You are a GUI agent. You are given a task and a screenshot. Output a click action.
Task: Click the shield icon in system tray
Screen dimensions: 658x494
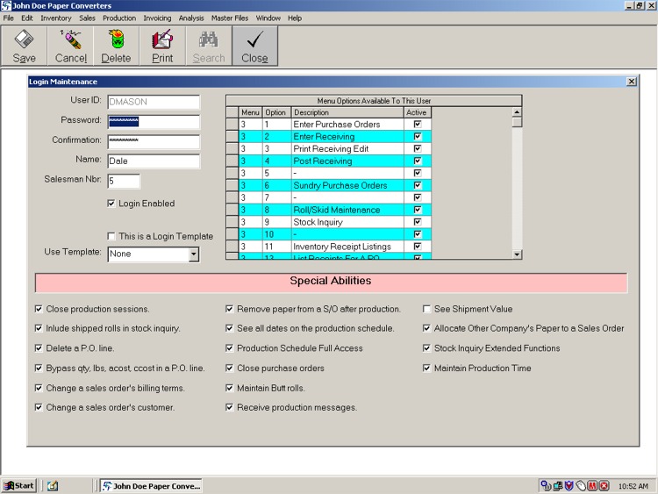569,486
